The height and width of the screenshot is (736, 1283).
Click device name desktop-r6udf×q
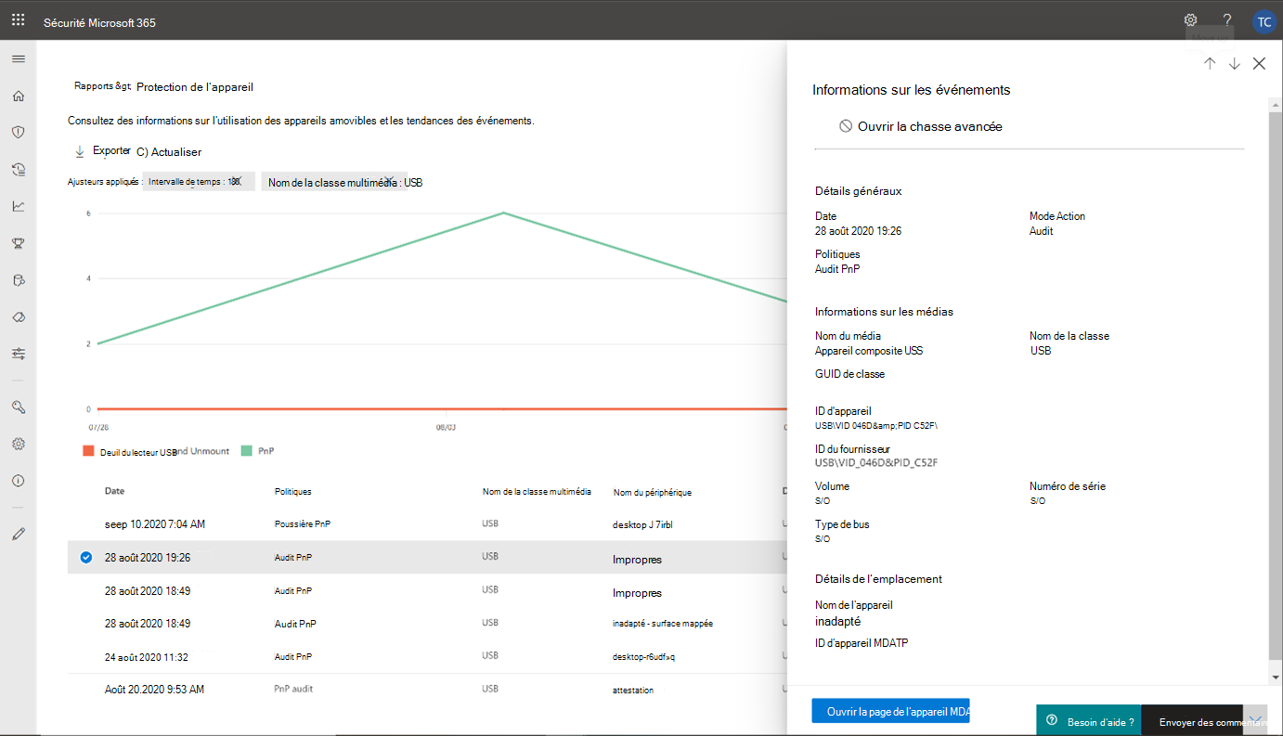643,657
